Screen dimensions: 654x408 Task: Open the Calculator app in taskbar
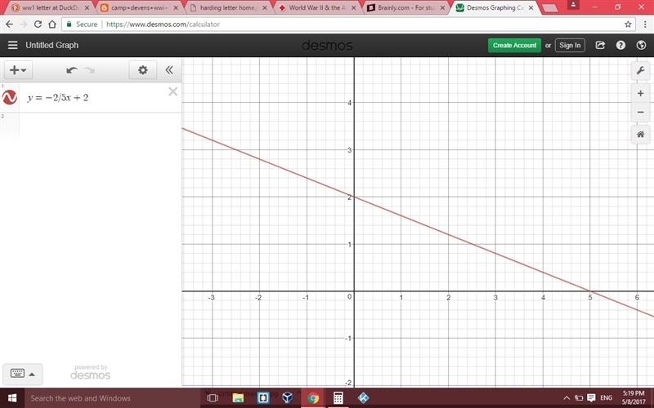click(x=338, y=398)
